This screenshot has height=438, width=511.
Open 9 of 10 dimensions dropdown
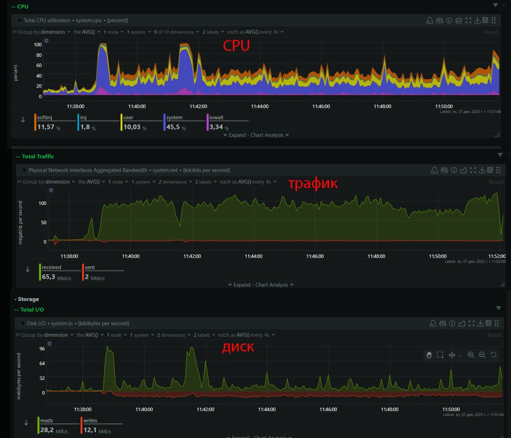click(x=177, y=32)
